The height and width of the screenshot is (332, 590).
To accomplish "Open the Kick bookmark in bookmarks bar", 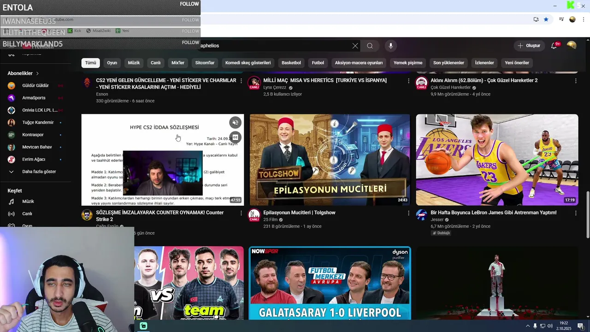I will pyautogui.click(x=74, y=31).
